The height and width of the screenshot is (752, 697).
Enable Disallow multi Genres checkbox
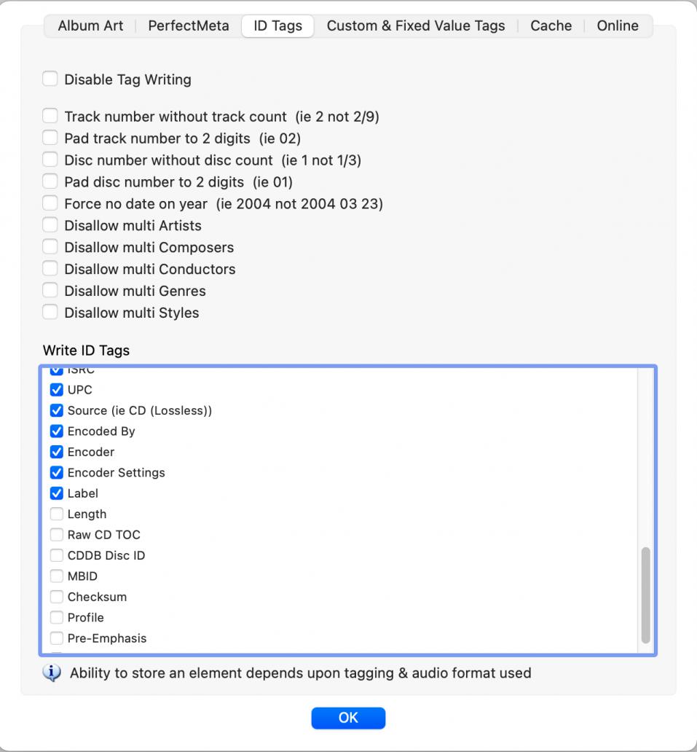50,291
